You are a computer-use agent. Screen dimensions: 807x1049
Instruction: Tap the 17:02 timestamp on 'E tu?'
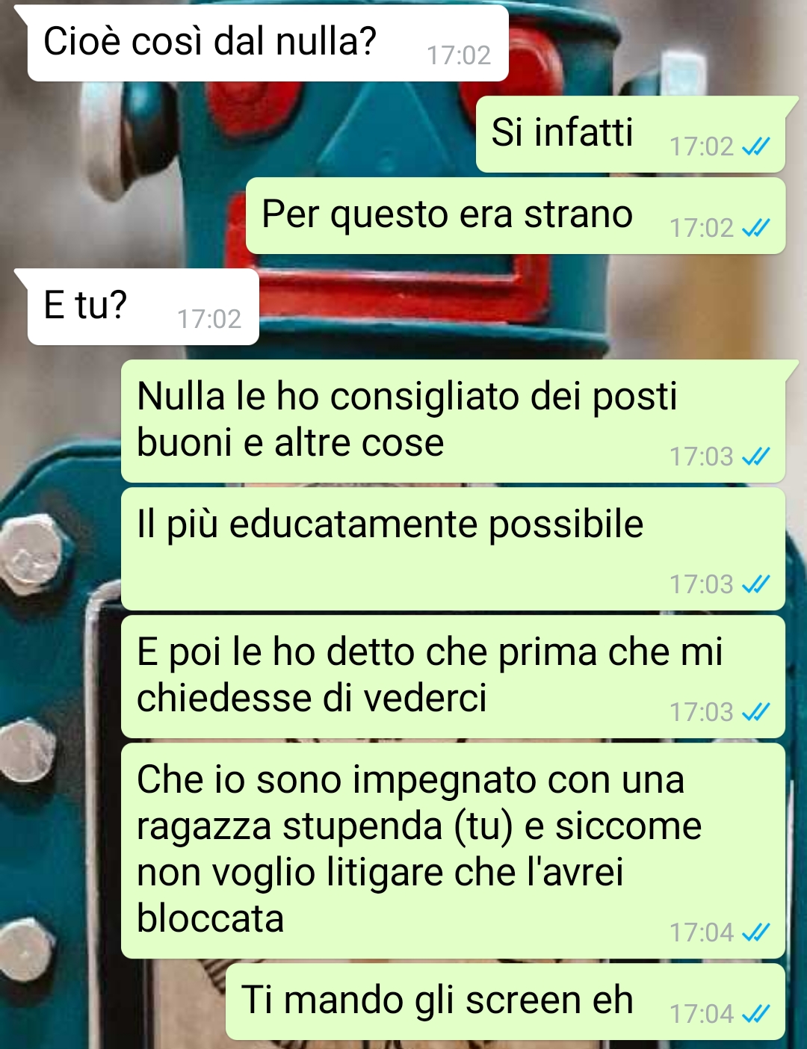point(209,319)
